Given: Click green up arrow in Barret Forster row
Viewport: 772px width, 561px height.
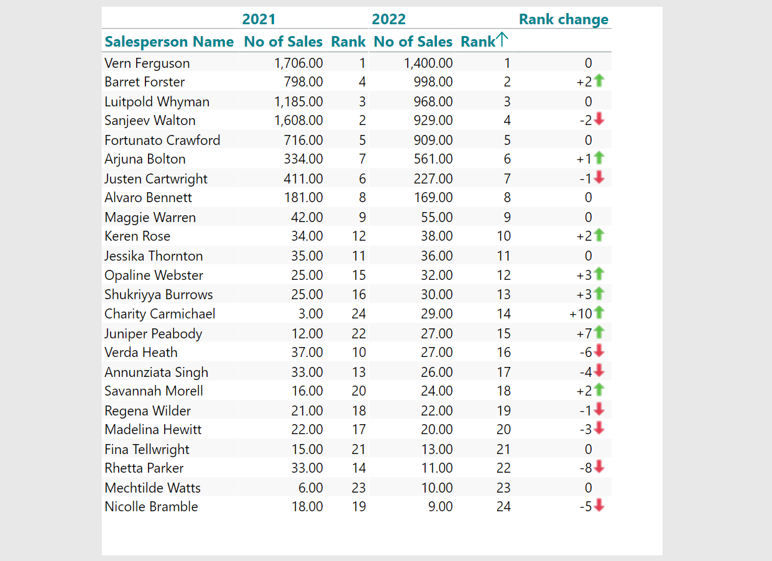Looking at the screenshot, I should (x=599, y=81).
